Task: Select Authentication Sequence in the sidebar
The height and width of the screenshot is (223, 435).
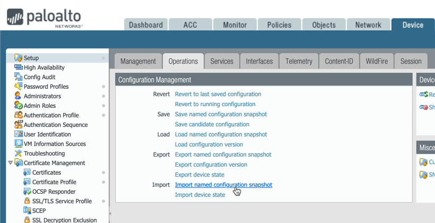Action: click(56, 125)
